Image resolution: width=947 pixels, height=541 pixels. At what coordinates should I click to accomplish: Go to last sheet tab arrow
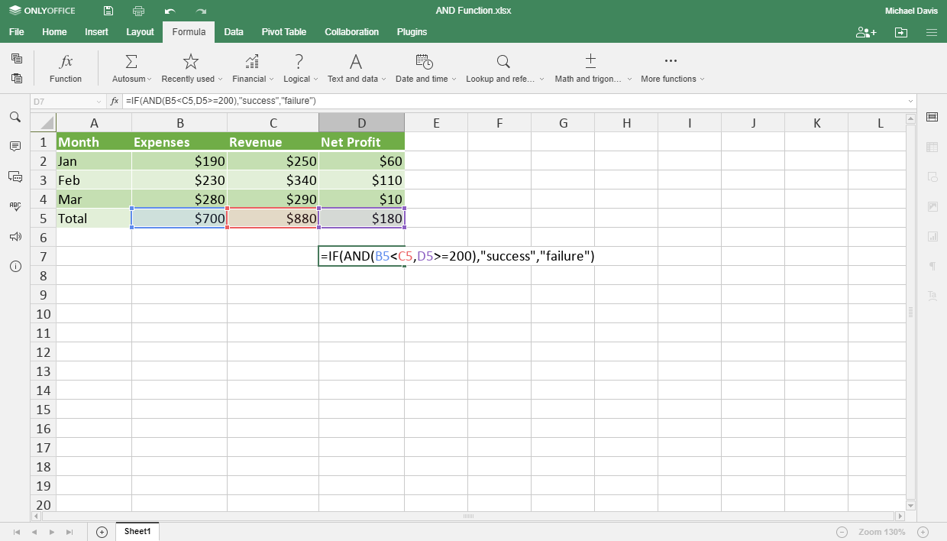point(69,532)
